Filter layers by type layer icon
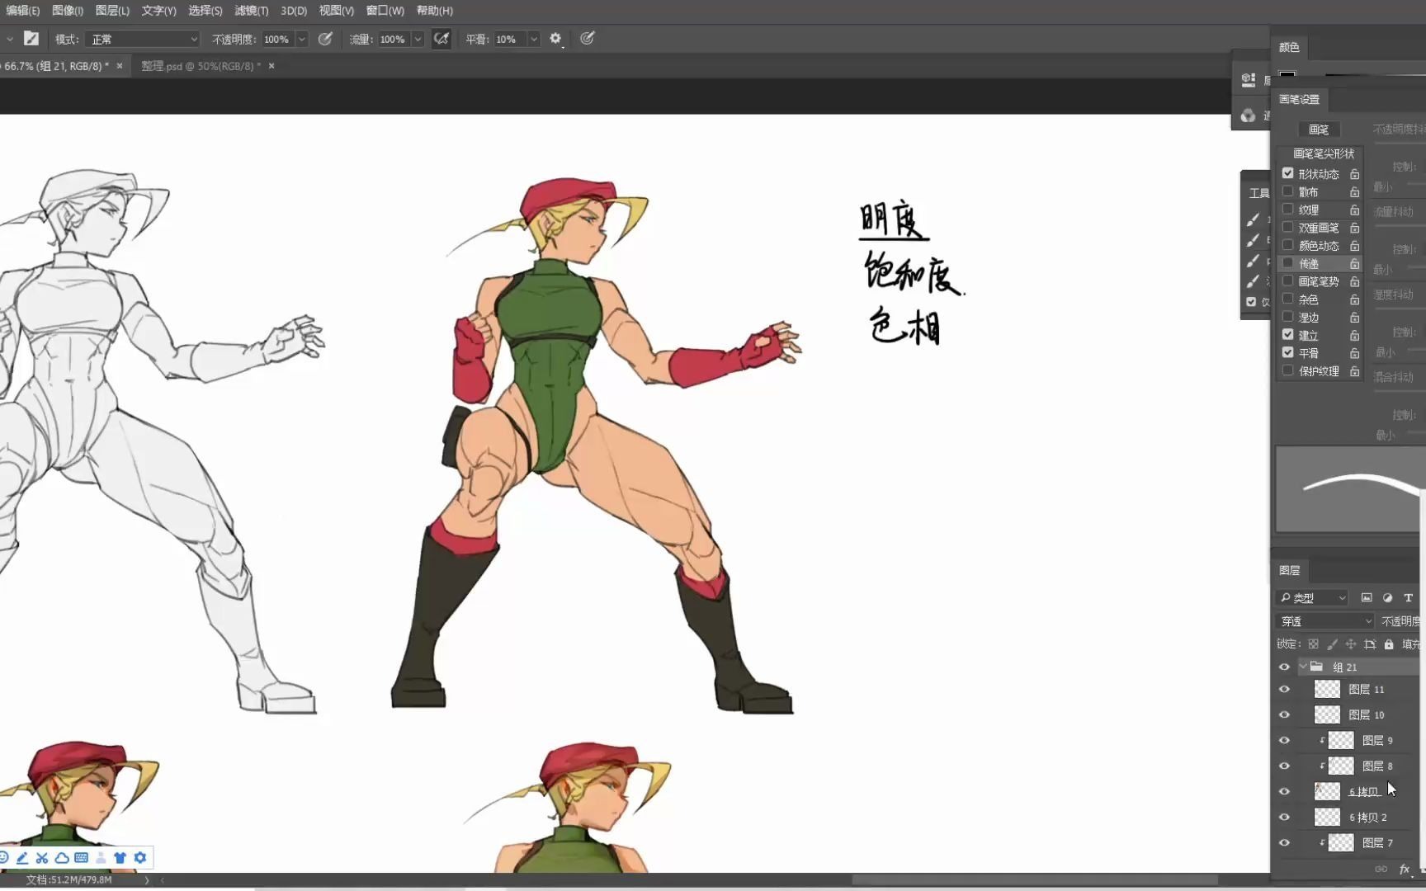Image resolution: width=1426 pixels, height=891 pixels. point(1408,597)
